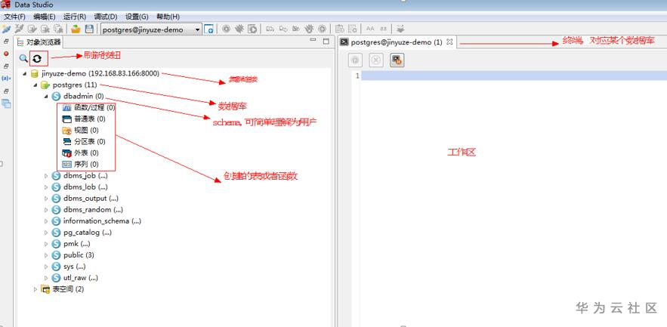Open the 设置(G) menu
The width and height of the screenshot is (667, 327).
(x=137, y=17)
